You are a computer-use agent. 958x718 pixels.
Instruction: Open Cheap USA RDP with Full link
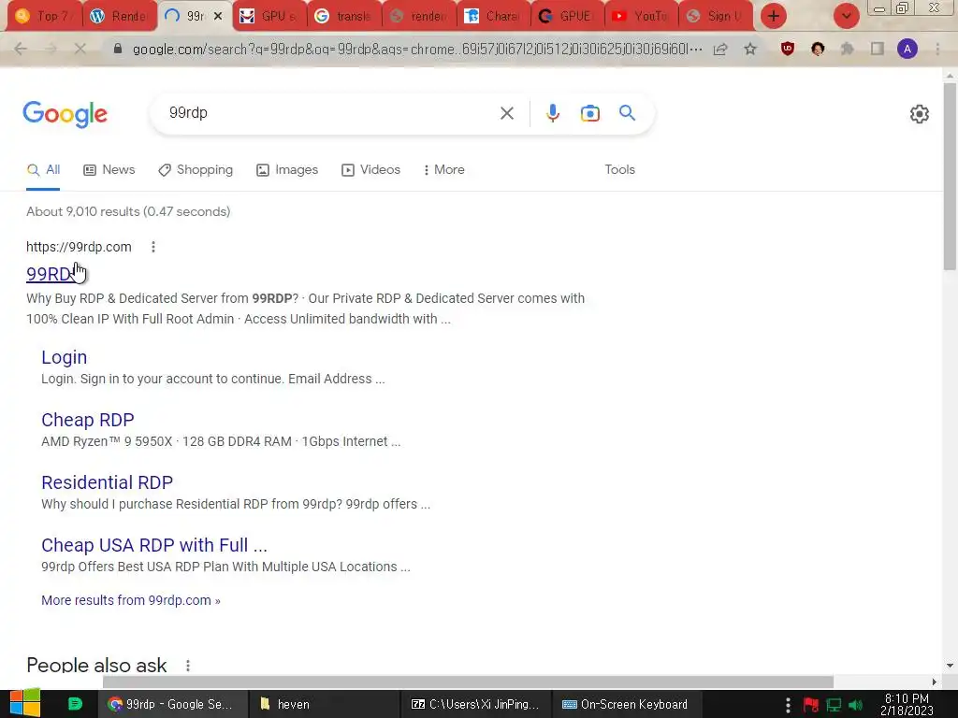click(154, 545)
